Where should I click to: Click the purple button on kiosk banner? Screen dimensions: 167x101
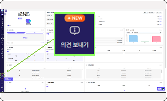[20, 19]
